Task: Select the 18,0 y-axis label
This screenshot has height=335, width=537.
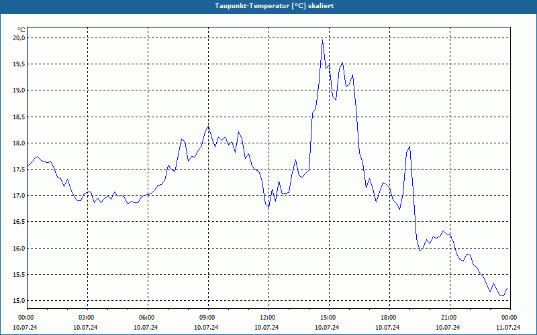Action: click(19, 143)
